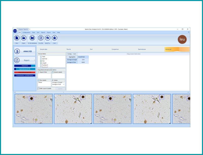The width and height of the screenshot is (203, 155).
Task: Click the red leukocytozoospermia indicator bar
Action: pyautogui.click(x=25, y=72)
